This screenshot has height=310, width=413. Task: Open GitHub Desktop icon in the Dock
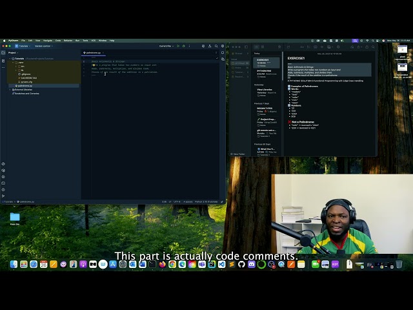241,264
